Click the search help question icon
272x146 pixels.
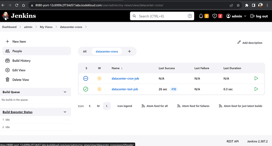coord(190,16)
